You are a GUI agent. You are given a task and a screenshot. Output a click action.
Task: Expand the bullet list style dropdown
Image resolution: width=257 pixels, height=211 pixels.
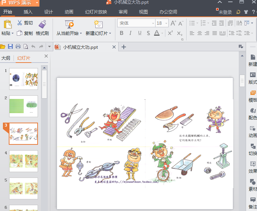coord(197,23)
